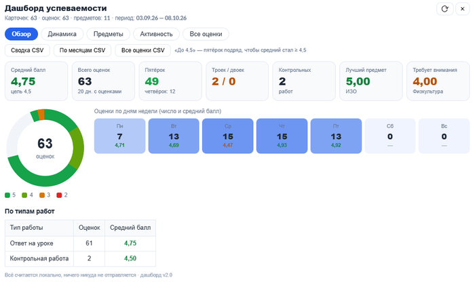Select the Средний балл 4,75 card
This screenshot has height=282, width=475.
click(x=37, y=81)
